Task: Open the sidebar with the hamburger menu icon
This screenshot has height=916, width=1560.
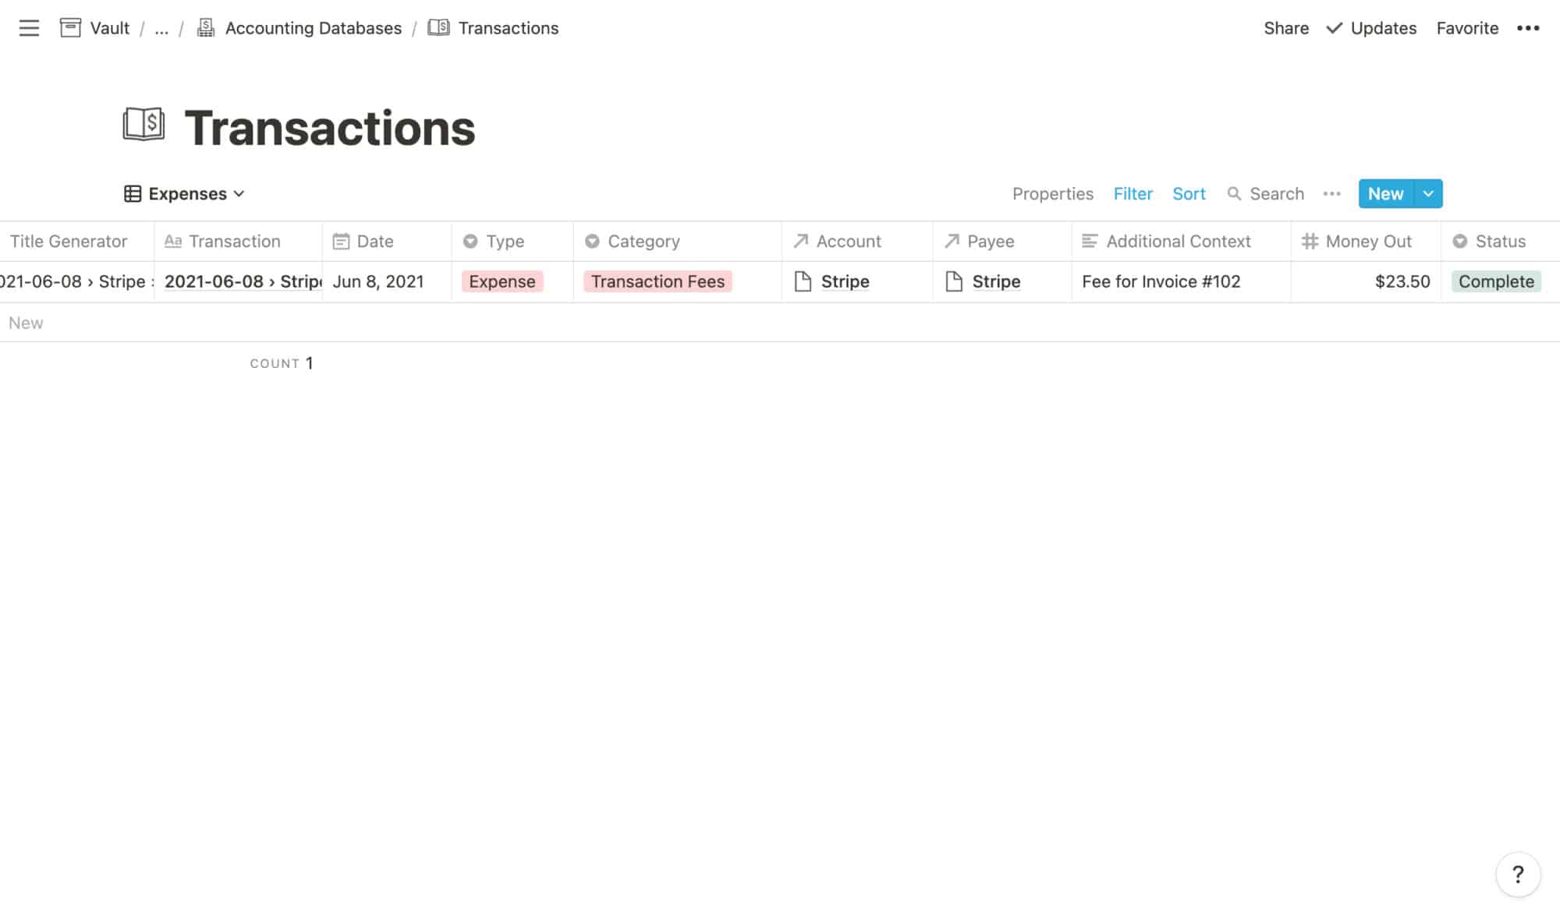Action: 29,28
